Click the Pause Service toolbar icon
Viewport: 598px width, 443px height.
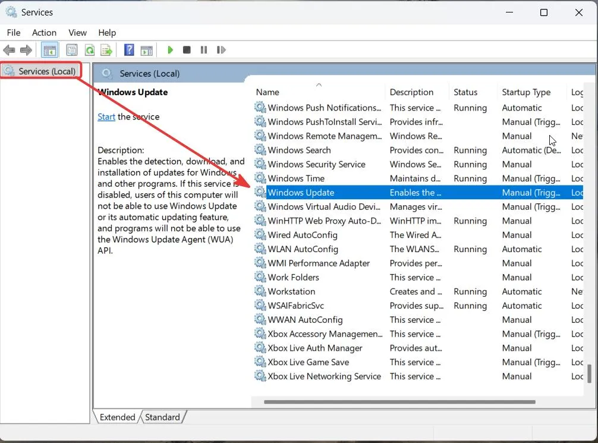point(204,50)
